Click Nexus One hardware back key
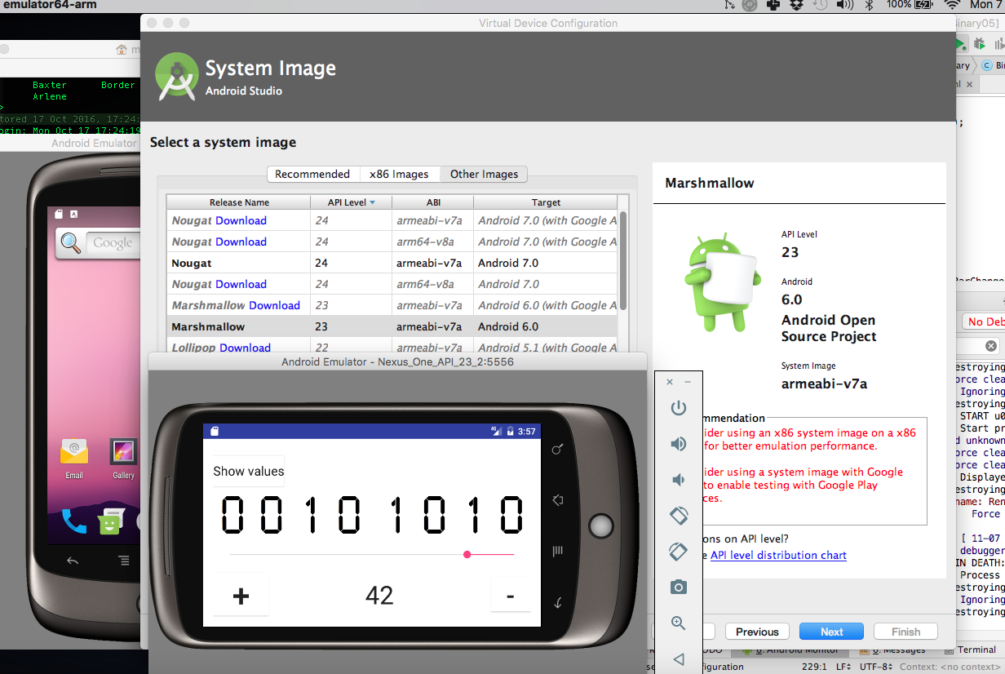The height and width of the screenshot is (674, 1005). tap(558, 603)
